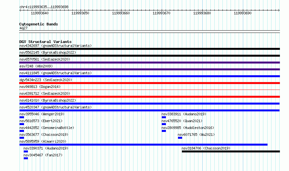Open dgv5434n223 Sedlazeck2020 variant label
This screenshot has width=289, height=171.
[46, 80]
